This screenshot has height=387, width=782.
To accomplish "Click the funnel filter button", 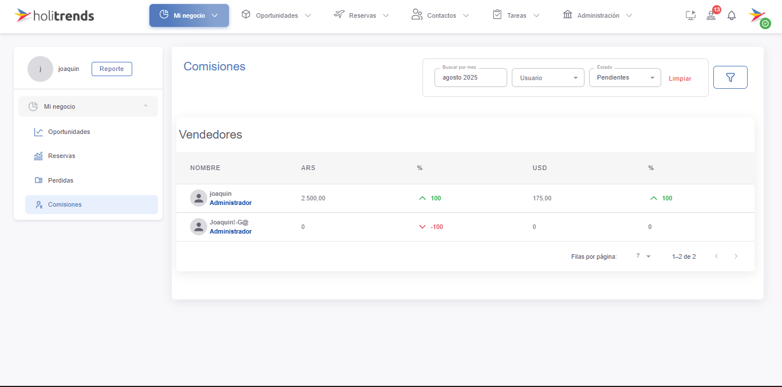I will tap(730, 77).
